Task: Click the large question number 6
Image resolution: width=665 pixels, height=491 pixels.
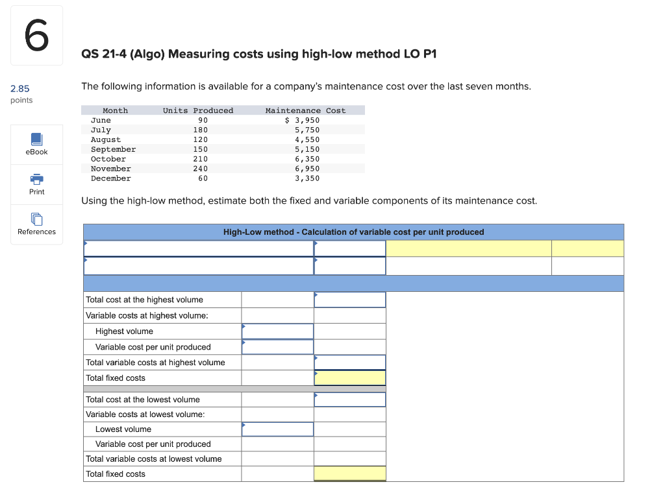Action: tap(36, 35)
